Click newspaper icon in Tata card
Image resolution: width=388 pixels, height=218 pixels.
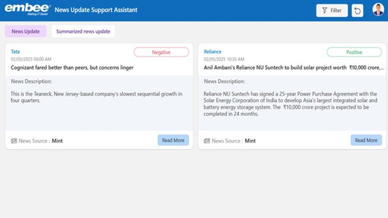14,141
